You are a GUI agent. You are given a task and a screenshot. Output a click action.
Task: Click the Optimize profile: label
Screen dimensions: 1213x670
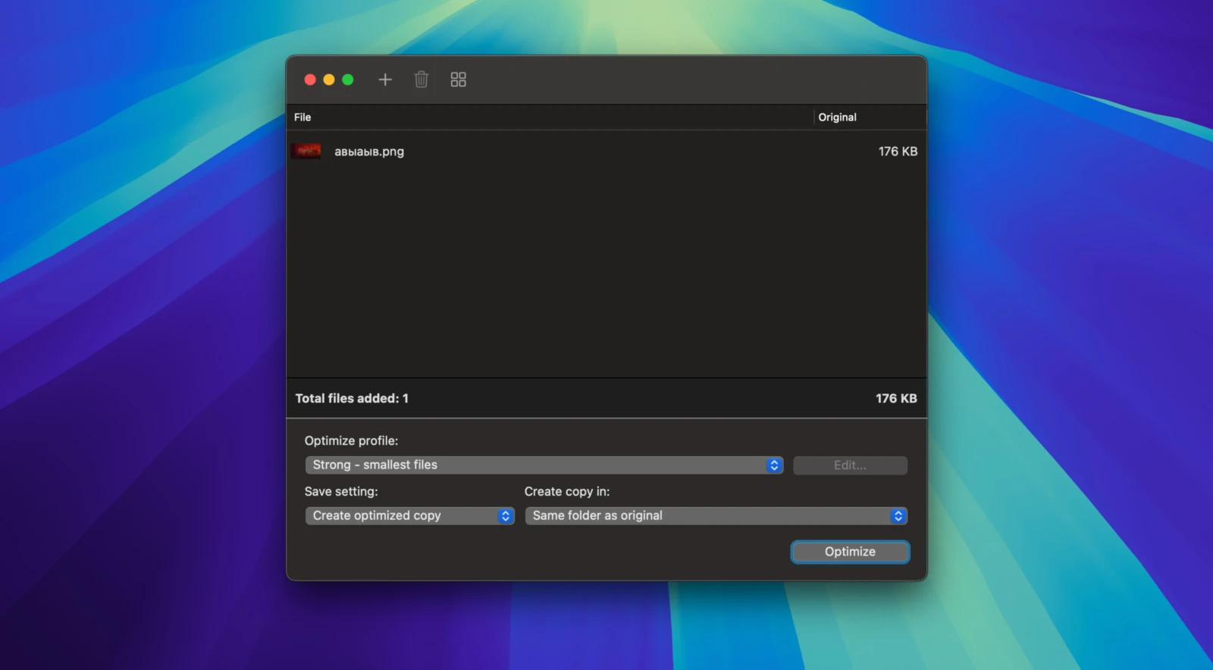pyautogui.click(x=351, y=441)
